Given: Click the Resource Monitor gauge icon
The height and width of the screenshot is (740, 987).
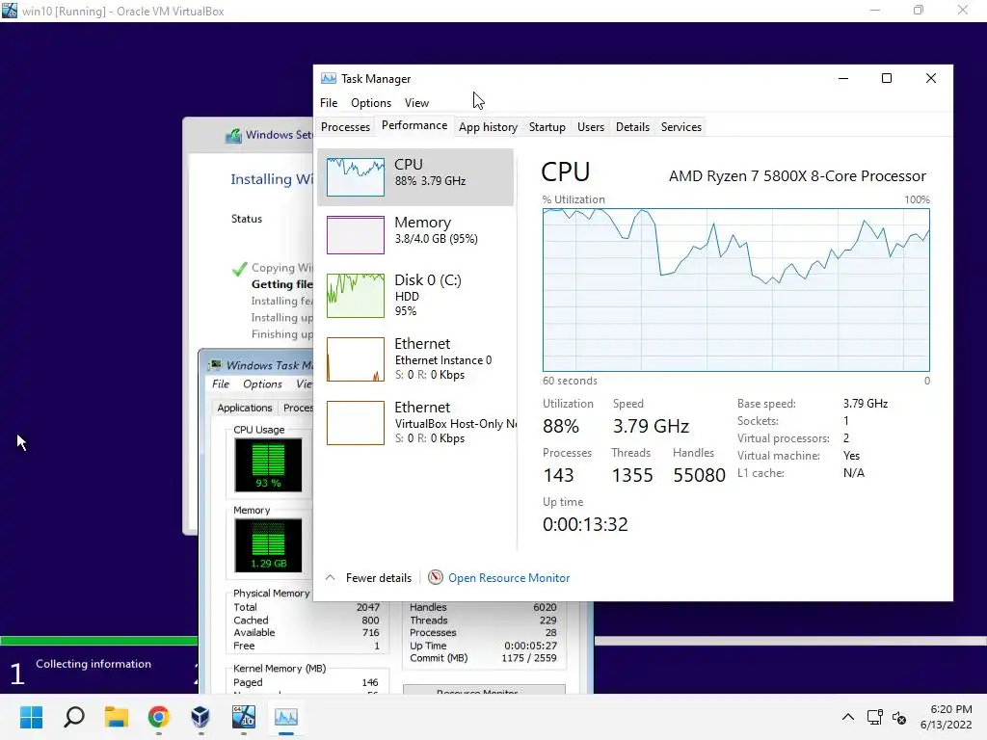Looking at the screenshot, I should click(435, 577).
